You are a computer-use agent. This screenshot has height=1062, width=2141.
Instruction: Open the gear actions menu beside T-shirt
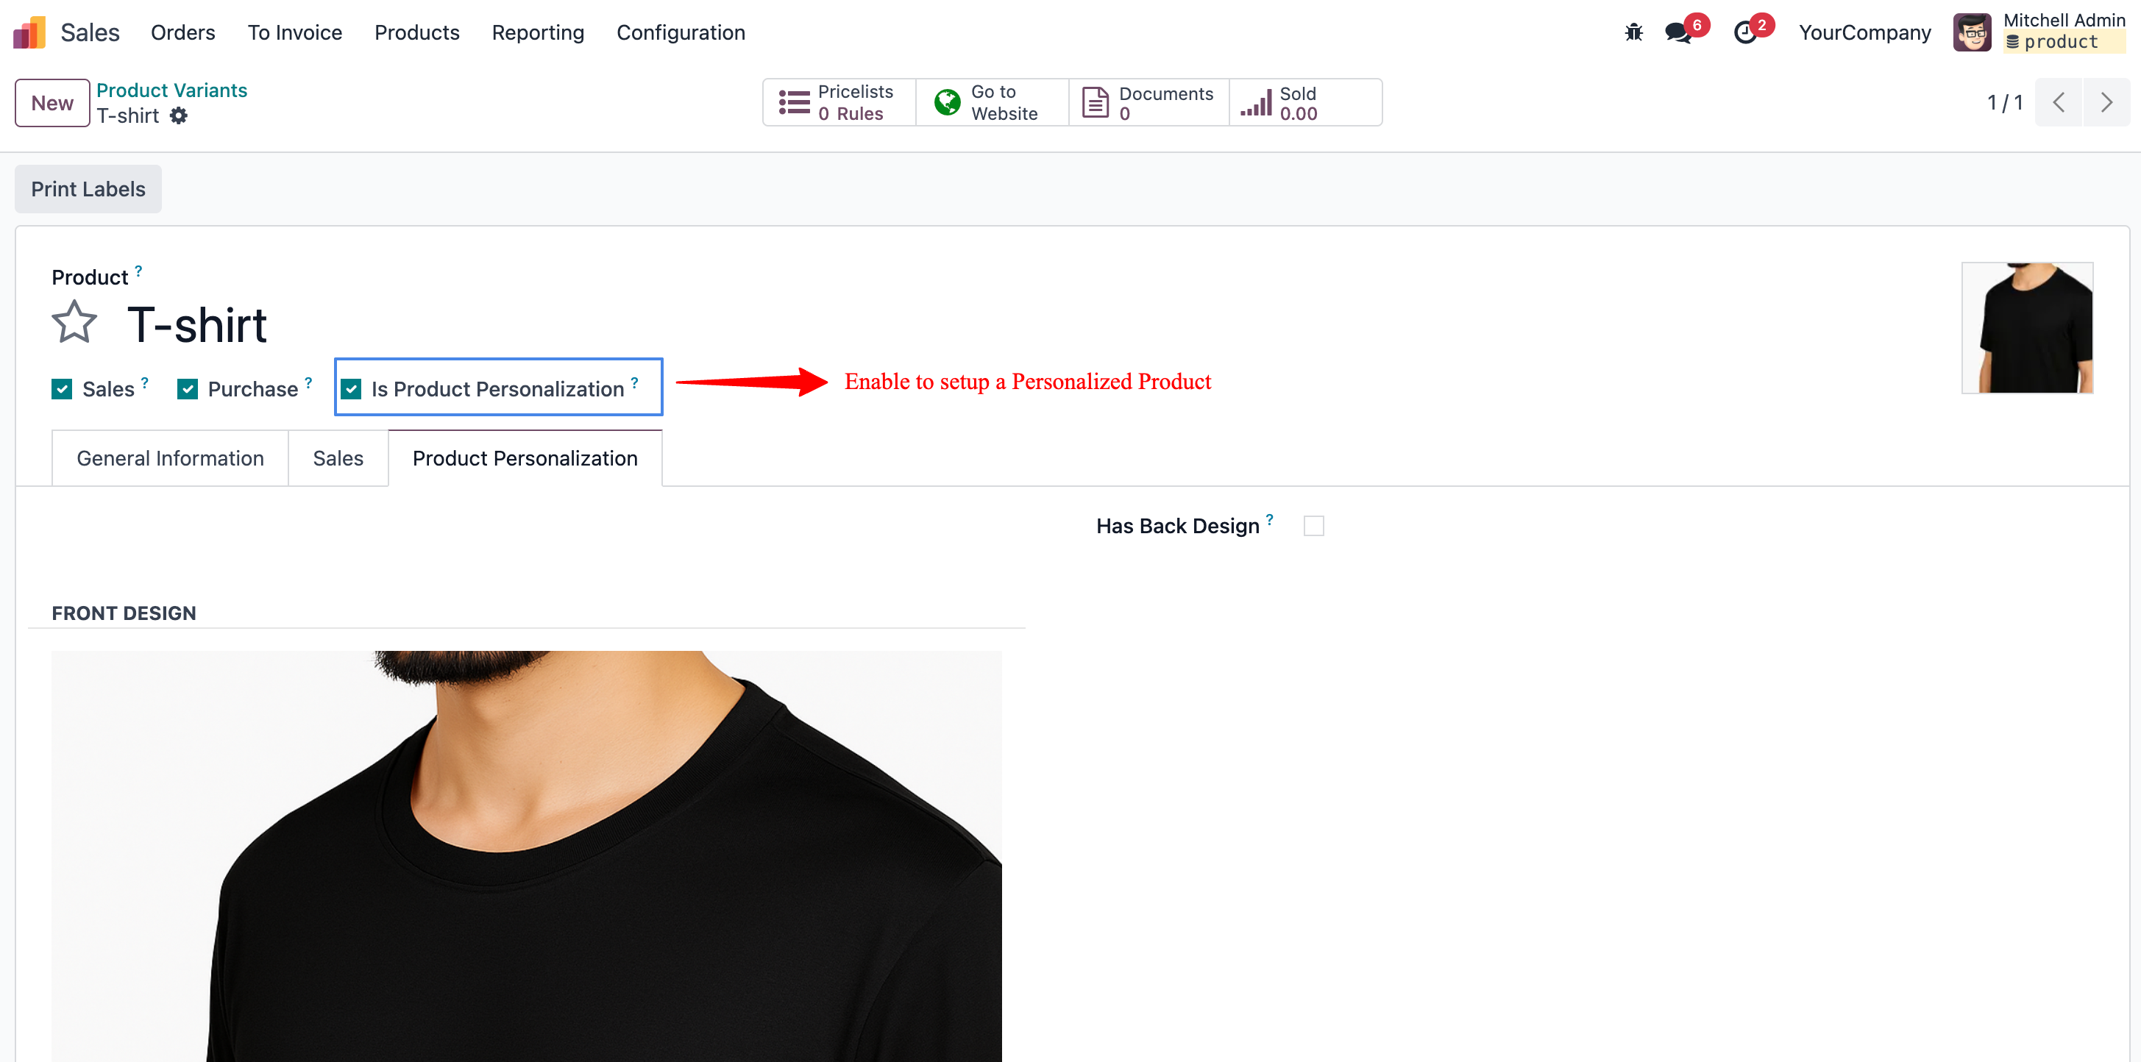click(179, 115)
